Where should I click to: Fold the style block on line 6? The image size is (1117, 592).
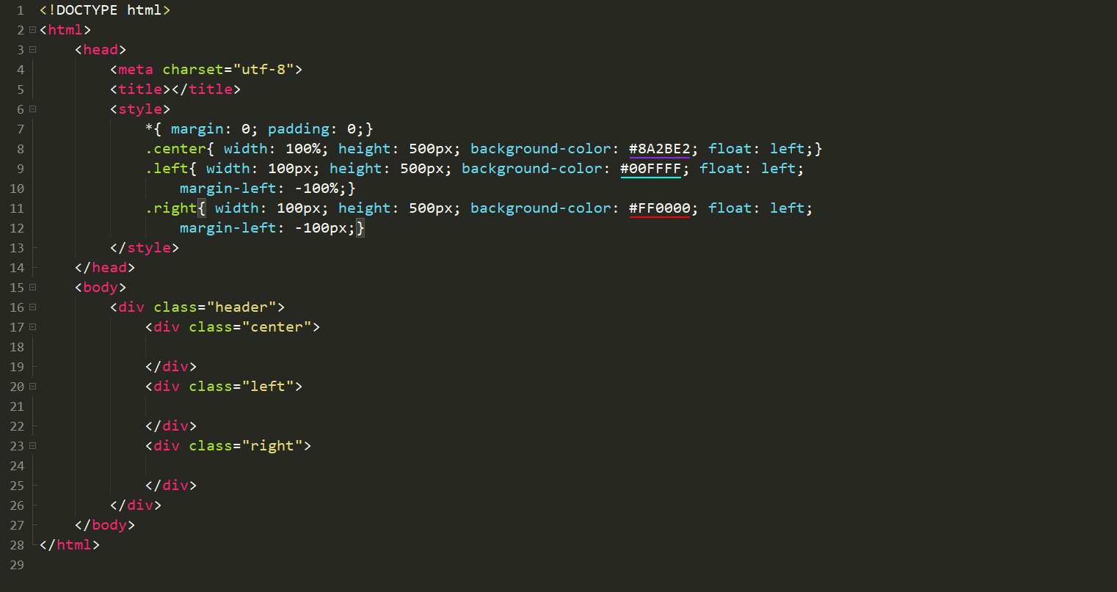32,109
